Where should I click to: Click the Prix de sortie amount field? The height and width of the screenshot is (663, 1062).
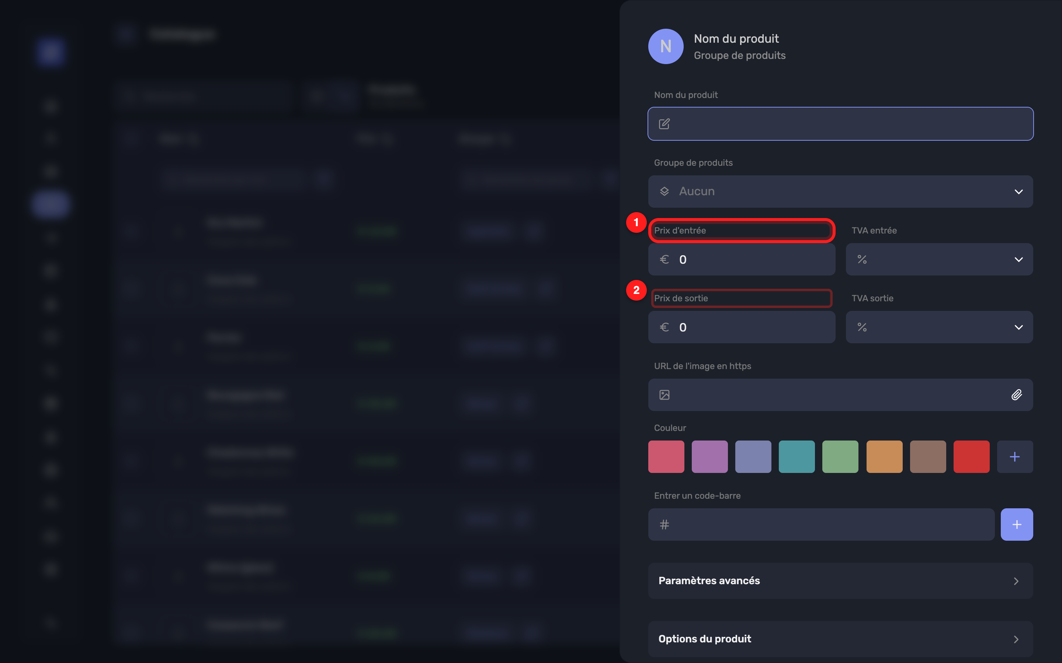(x=742, y=327)
